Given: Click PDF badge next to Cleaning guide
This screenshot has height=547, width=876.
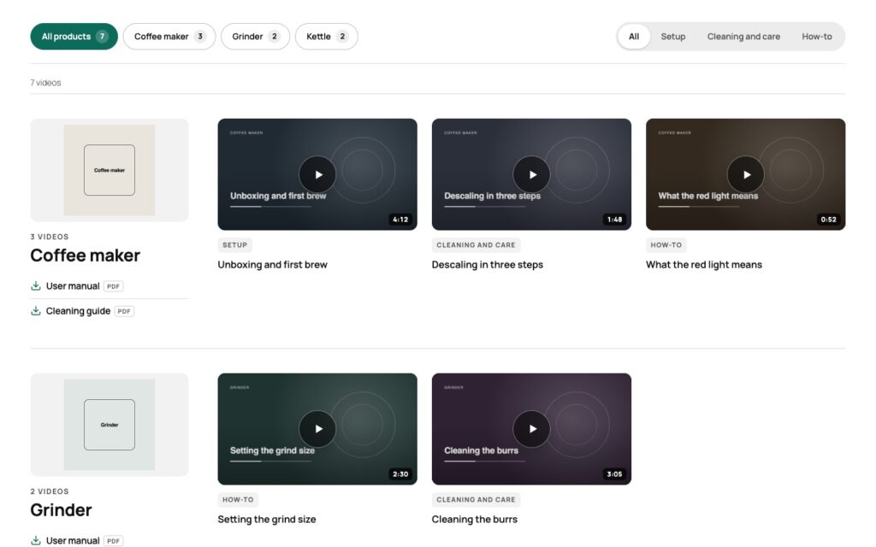Looking at the screenshot, I should [x=124, y=311].
